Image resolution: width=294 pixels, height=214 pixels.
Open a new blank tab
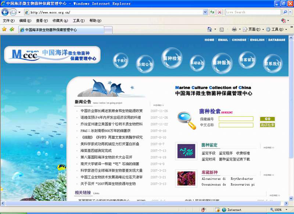(108, 30)
